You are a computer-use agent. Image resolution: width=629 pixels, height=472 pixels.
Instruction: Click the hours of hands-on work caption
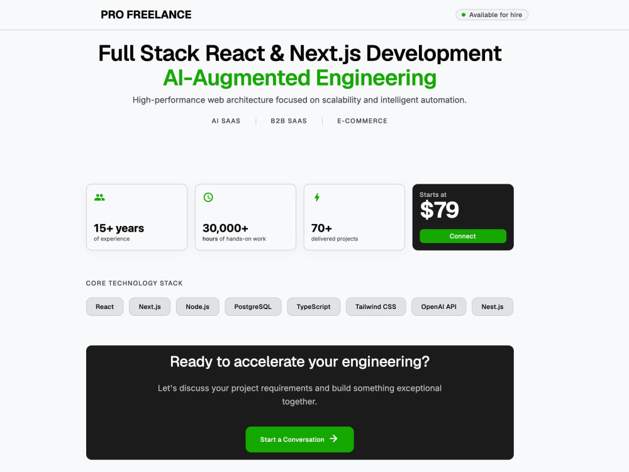tap(234, 239)
